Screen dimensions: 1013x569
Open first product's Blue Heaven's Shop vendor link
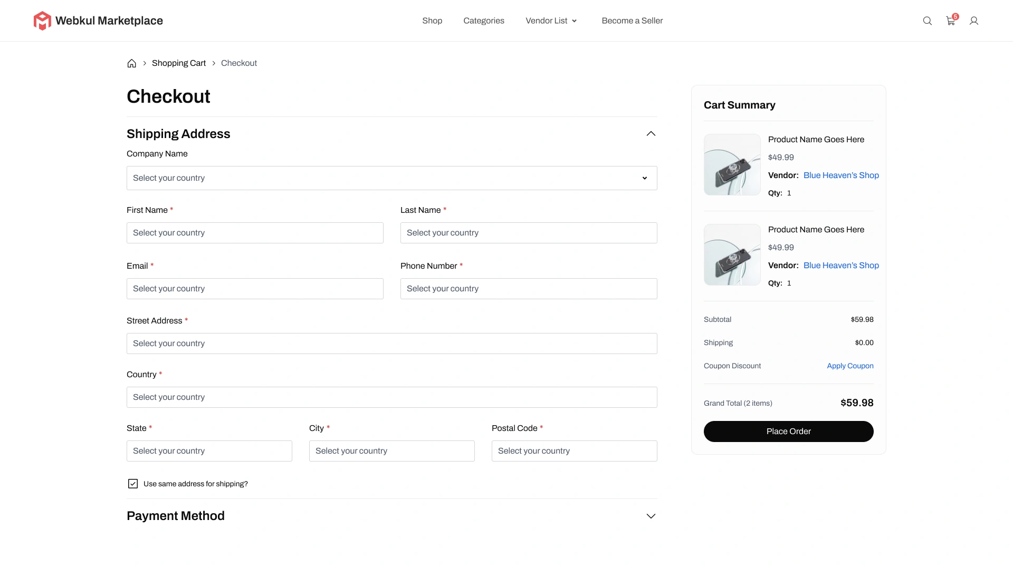coord(841,175)
